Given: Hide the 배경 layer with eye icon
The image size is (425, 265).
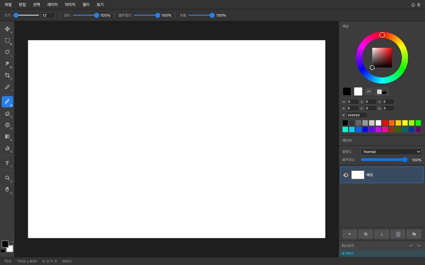Looking at the screenshot, I should click(346, 175).
